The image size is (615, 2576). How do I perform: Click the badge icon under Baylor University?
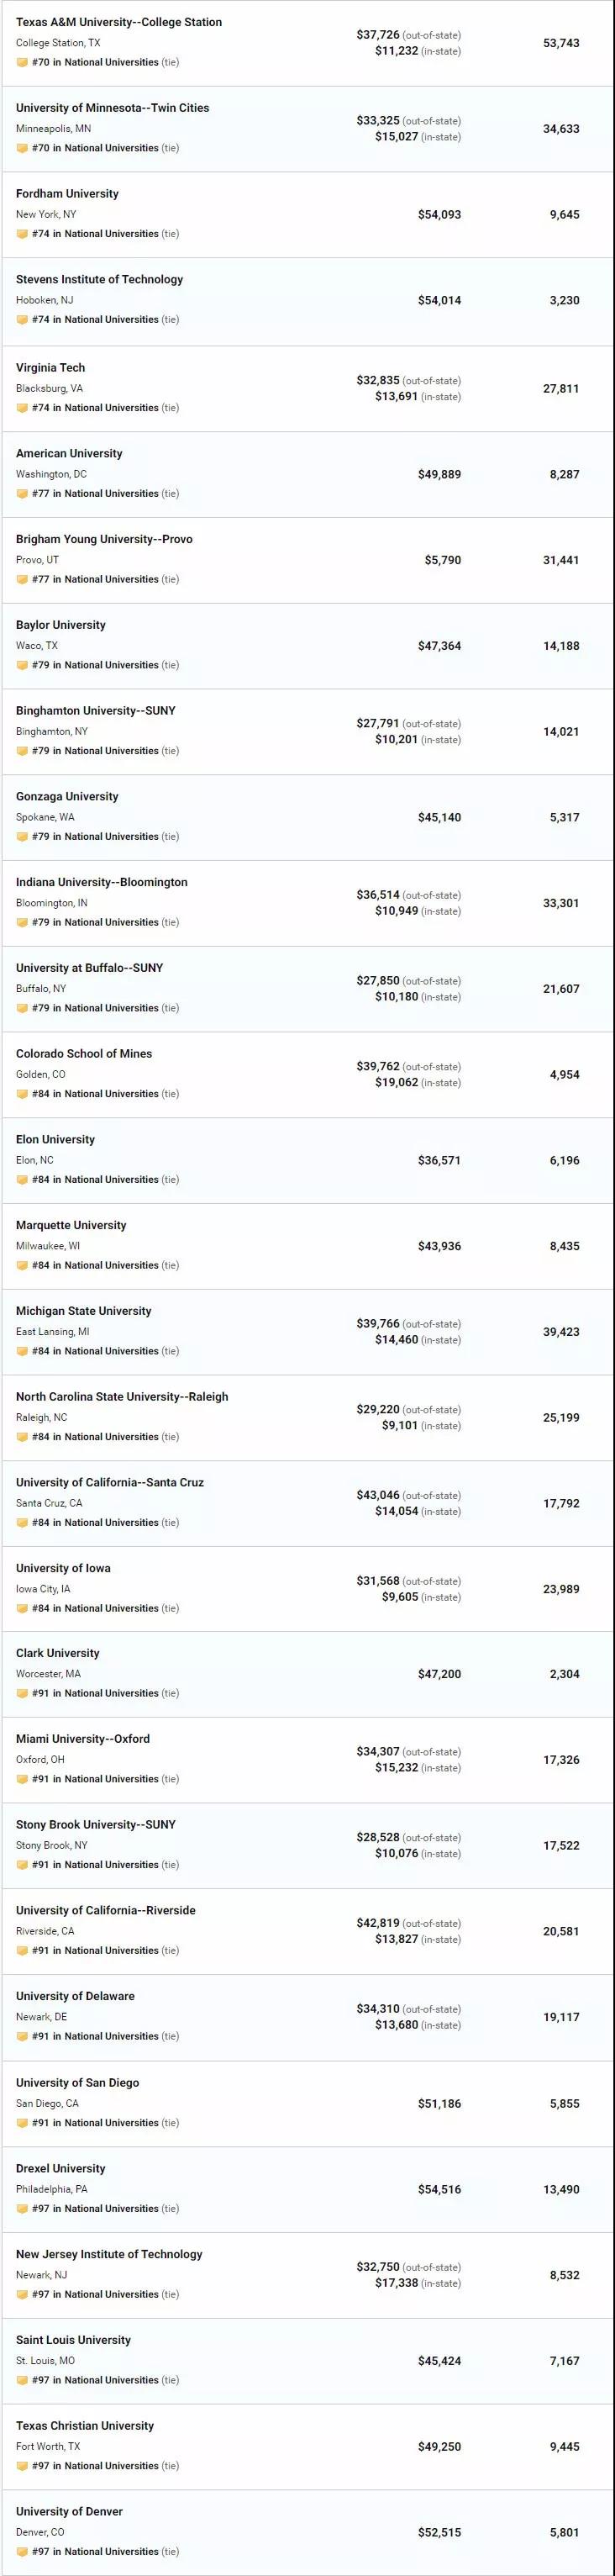[x=22, y=665]
